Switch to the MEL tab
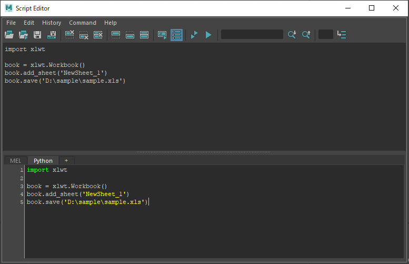Screen dimensions: 409x264 click(x=16, y=161)
